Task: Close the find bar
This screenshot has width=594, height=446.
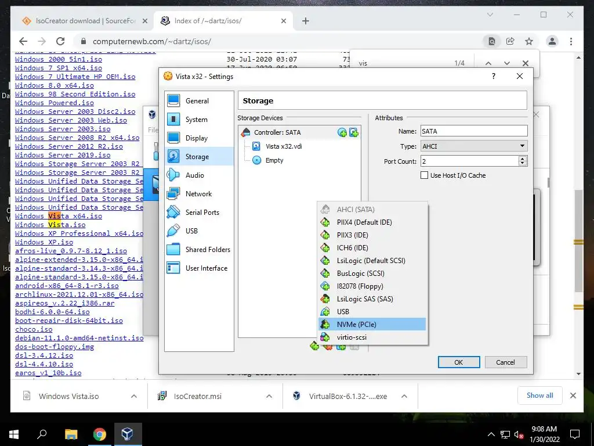Action: click(x=526, y=63)
